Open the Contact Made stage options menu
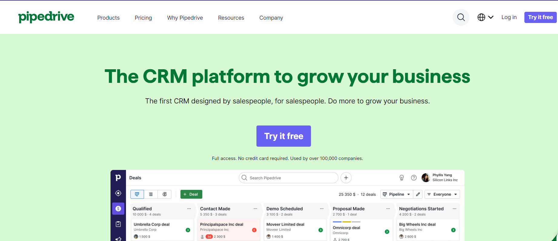558x241 pixels. [x=255, y=209]
